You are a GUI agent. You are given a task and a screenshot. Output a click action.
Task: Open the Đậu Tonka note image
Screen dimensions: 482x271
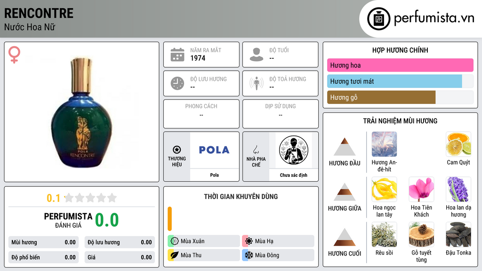[x=458, y=234]
